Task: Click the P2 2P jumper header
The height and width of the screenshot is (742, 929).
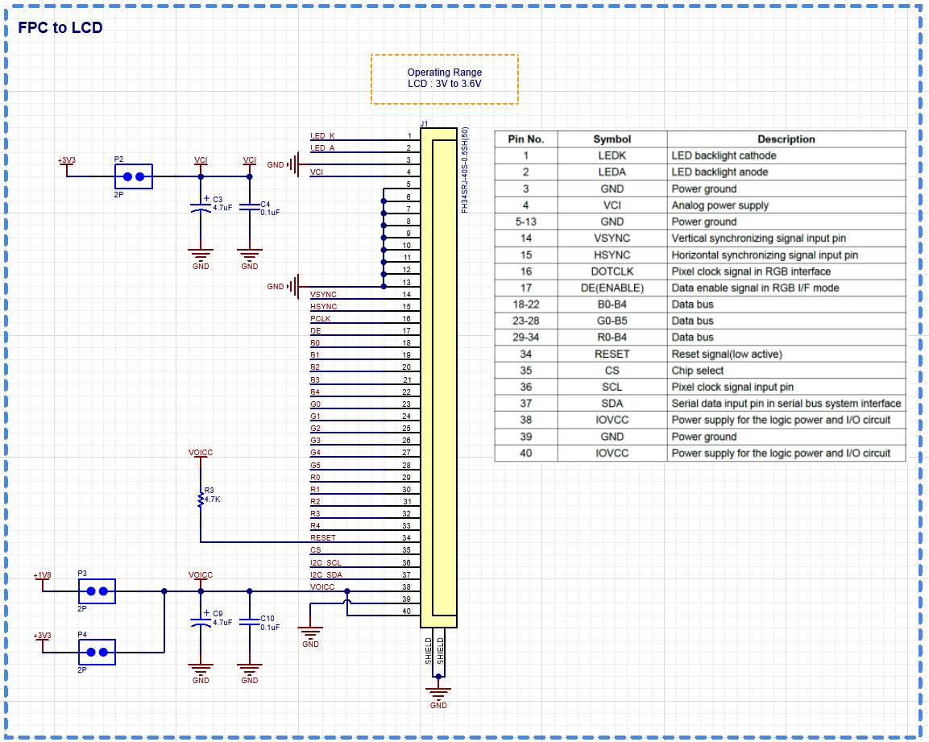Action: click(133, 176)
